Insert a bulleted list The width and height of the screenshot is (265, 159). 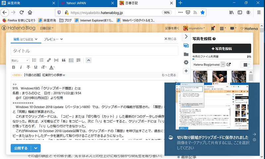tap(34, 60)
